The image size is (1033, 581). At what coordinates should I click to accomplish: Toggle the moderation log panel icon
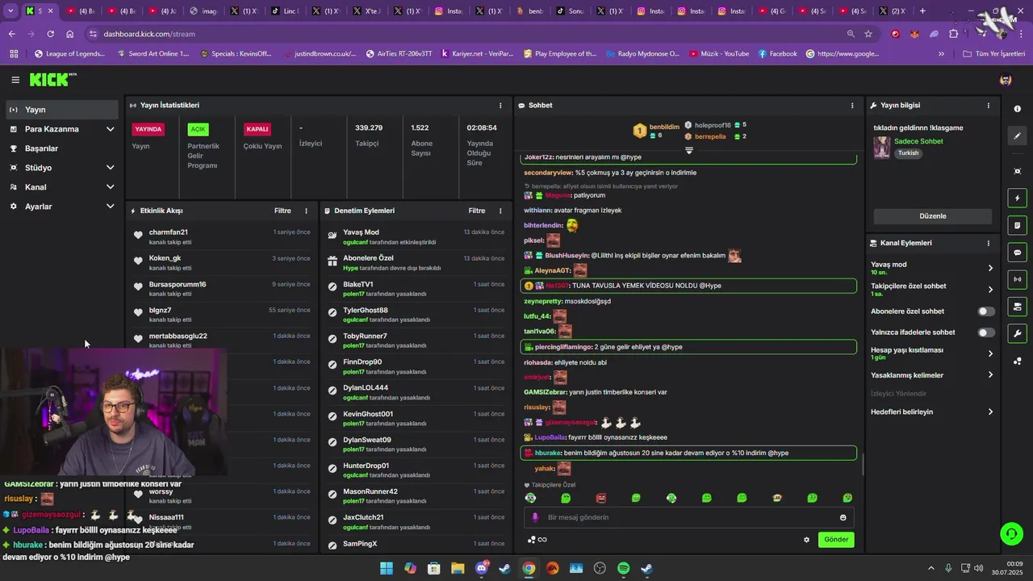(x=1017, y=225)
